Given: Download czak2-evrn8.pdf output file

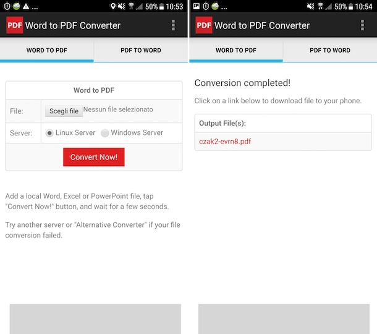Looking at the screenshot, I should point(225,141).
